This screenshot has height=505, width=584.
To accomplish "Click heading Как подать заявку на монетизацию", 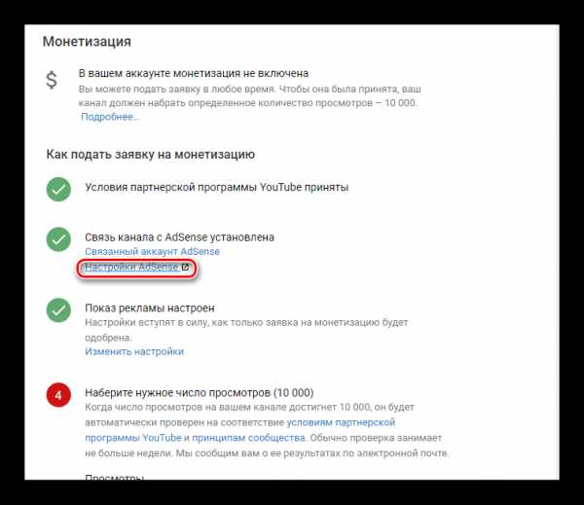I will (x=151, y=154).
